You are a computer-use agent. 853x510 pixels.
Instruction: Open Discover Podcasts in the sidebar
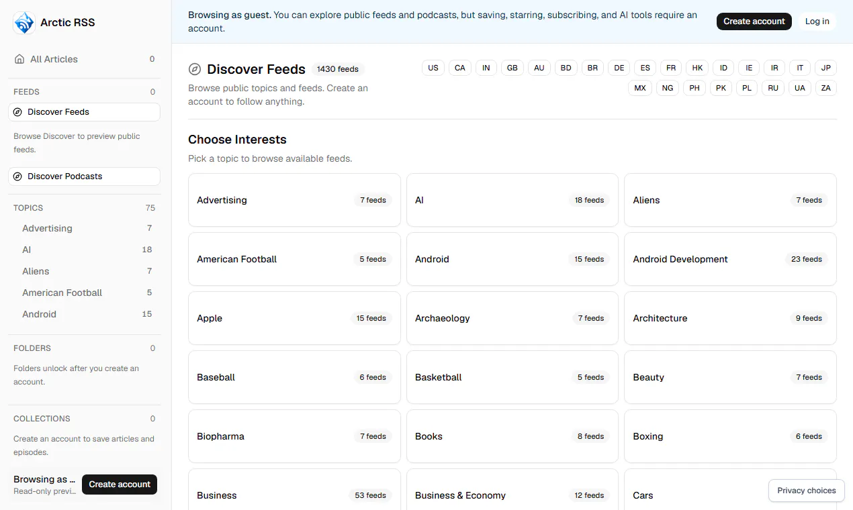(84, 176)
